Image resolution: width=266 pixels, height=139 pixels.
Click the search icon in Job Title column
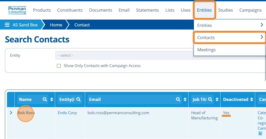click(210, 99)
